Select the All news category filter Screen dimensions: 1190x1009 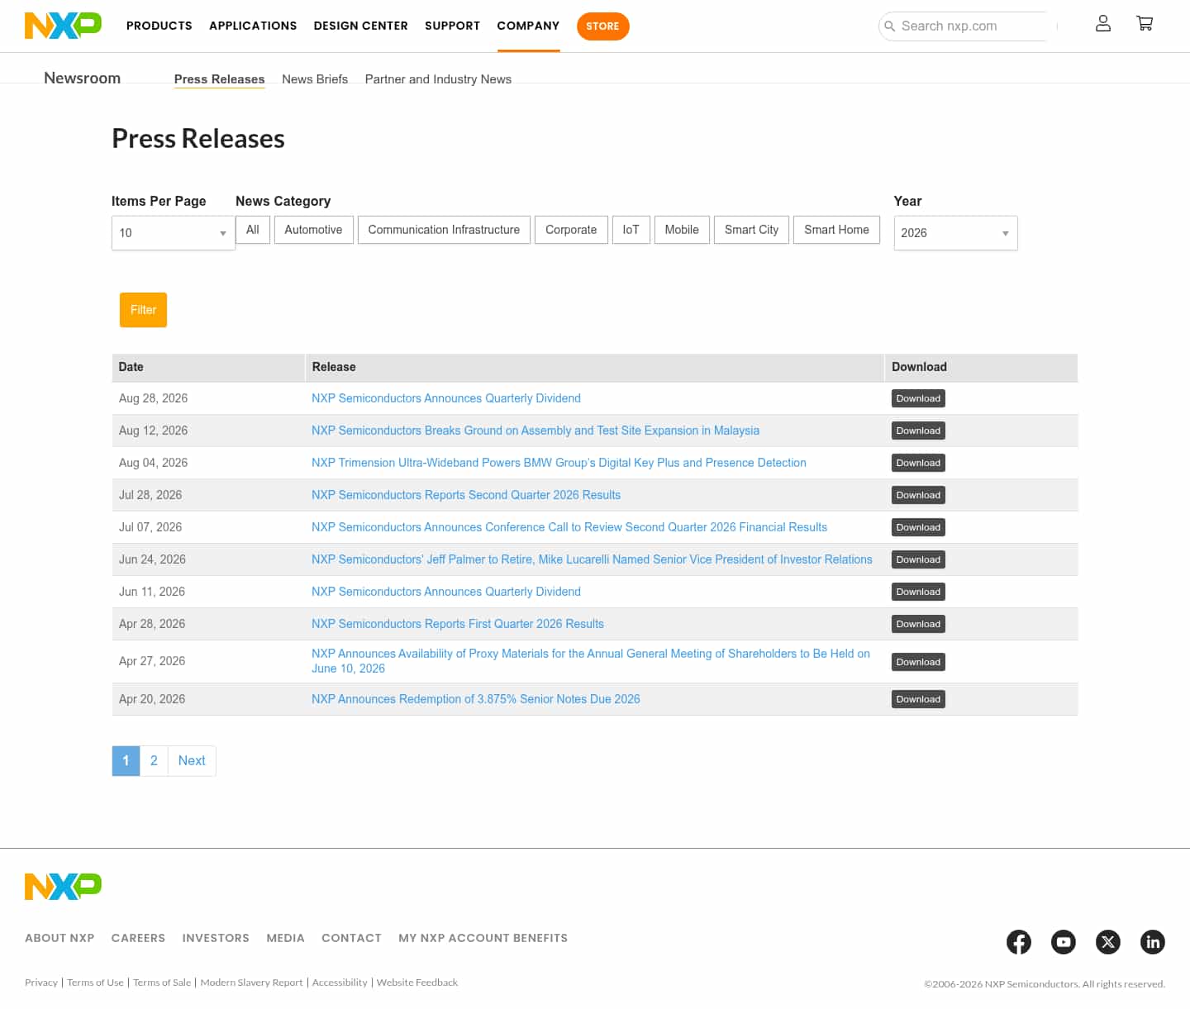[253, 230]
